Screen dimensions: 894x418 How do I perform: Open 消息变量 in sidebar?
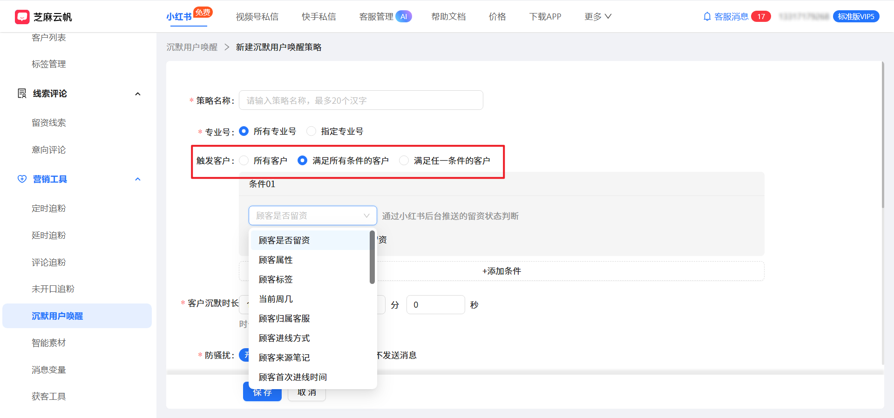pos(49,370)
